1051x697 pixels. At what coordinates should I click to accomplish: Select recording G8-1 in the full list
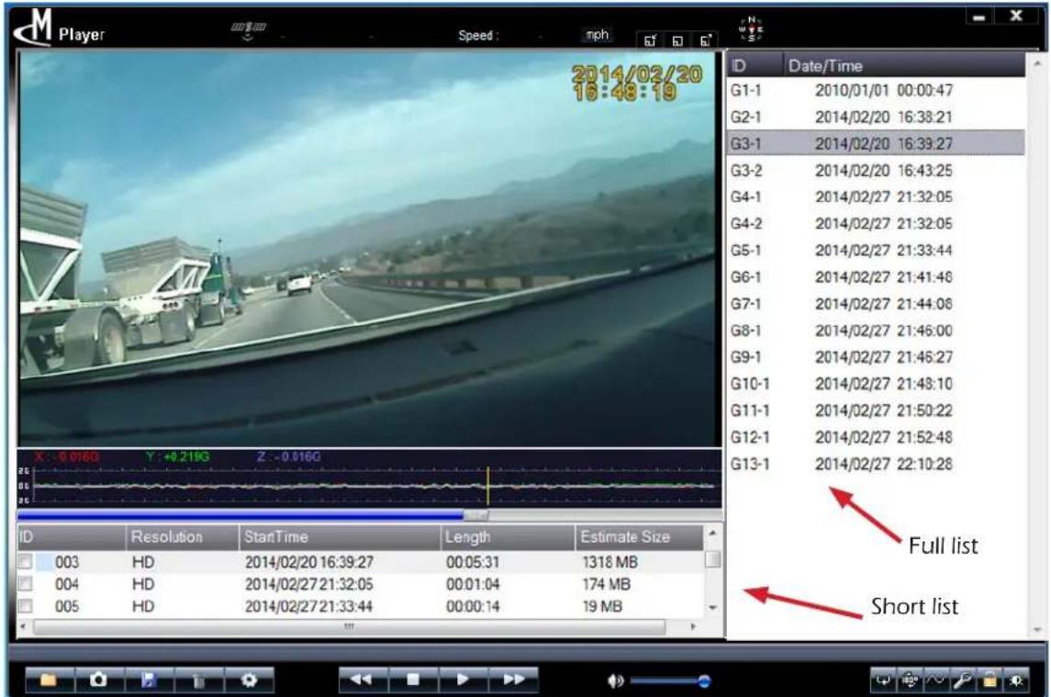coord(876,330)
